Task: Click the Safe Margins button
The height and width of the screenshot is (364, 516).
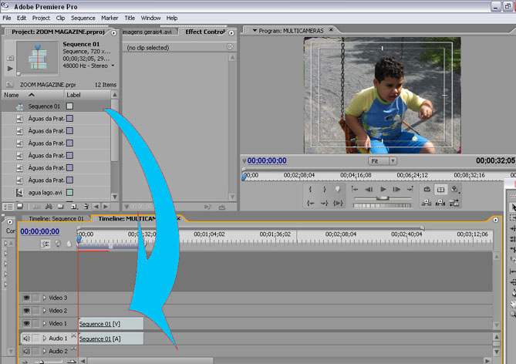Action: tap(440, 189)
